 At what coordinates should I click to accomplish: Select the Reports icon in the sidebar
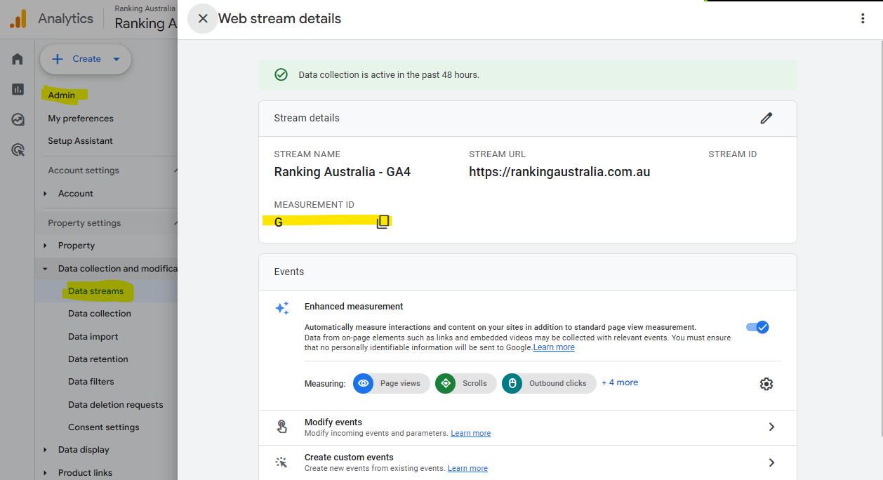click(17, 89)
